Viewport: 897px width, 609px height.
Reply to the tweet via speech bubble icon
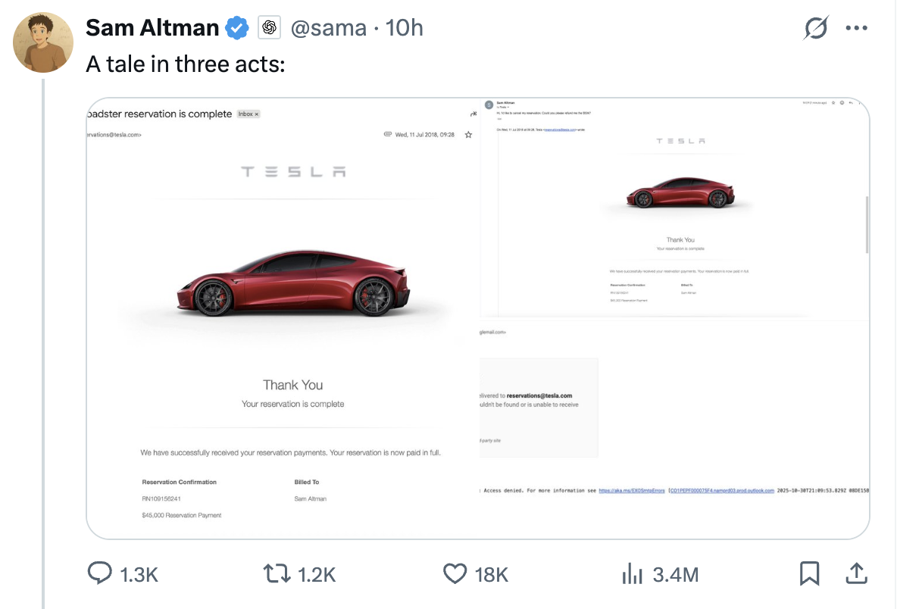(x=100, y=573)
